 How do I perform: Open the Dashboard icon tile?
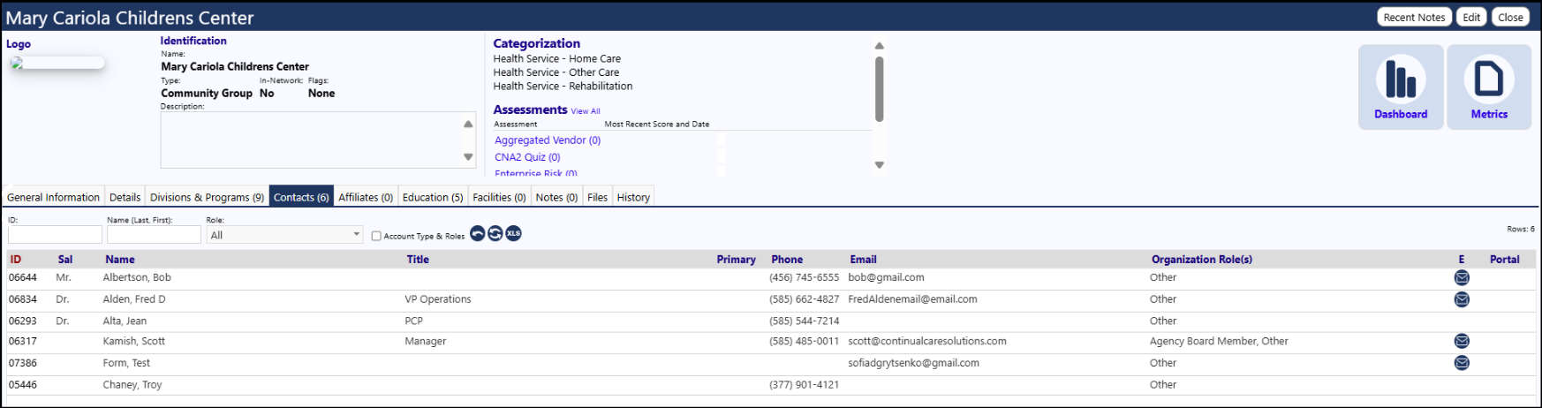pos(1401,87)
